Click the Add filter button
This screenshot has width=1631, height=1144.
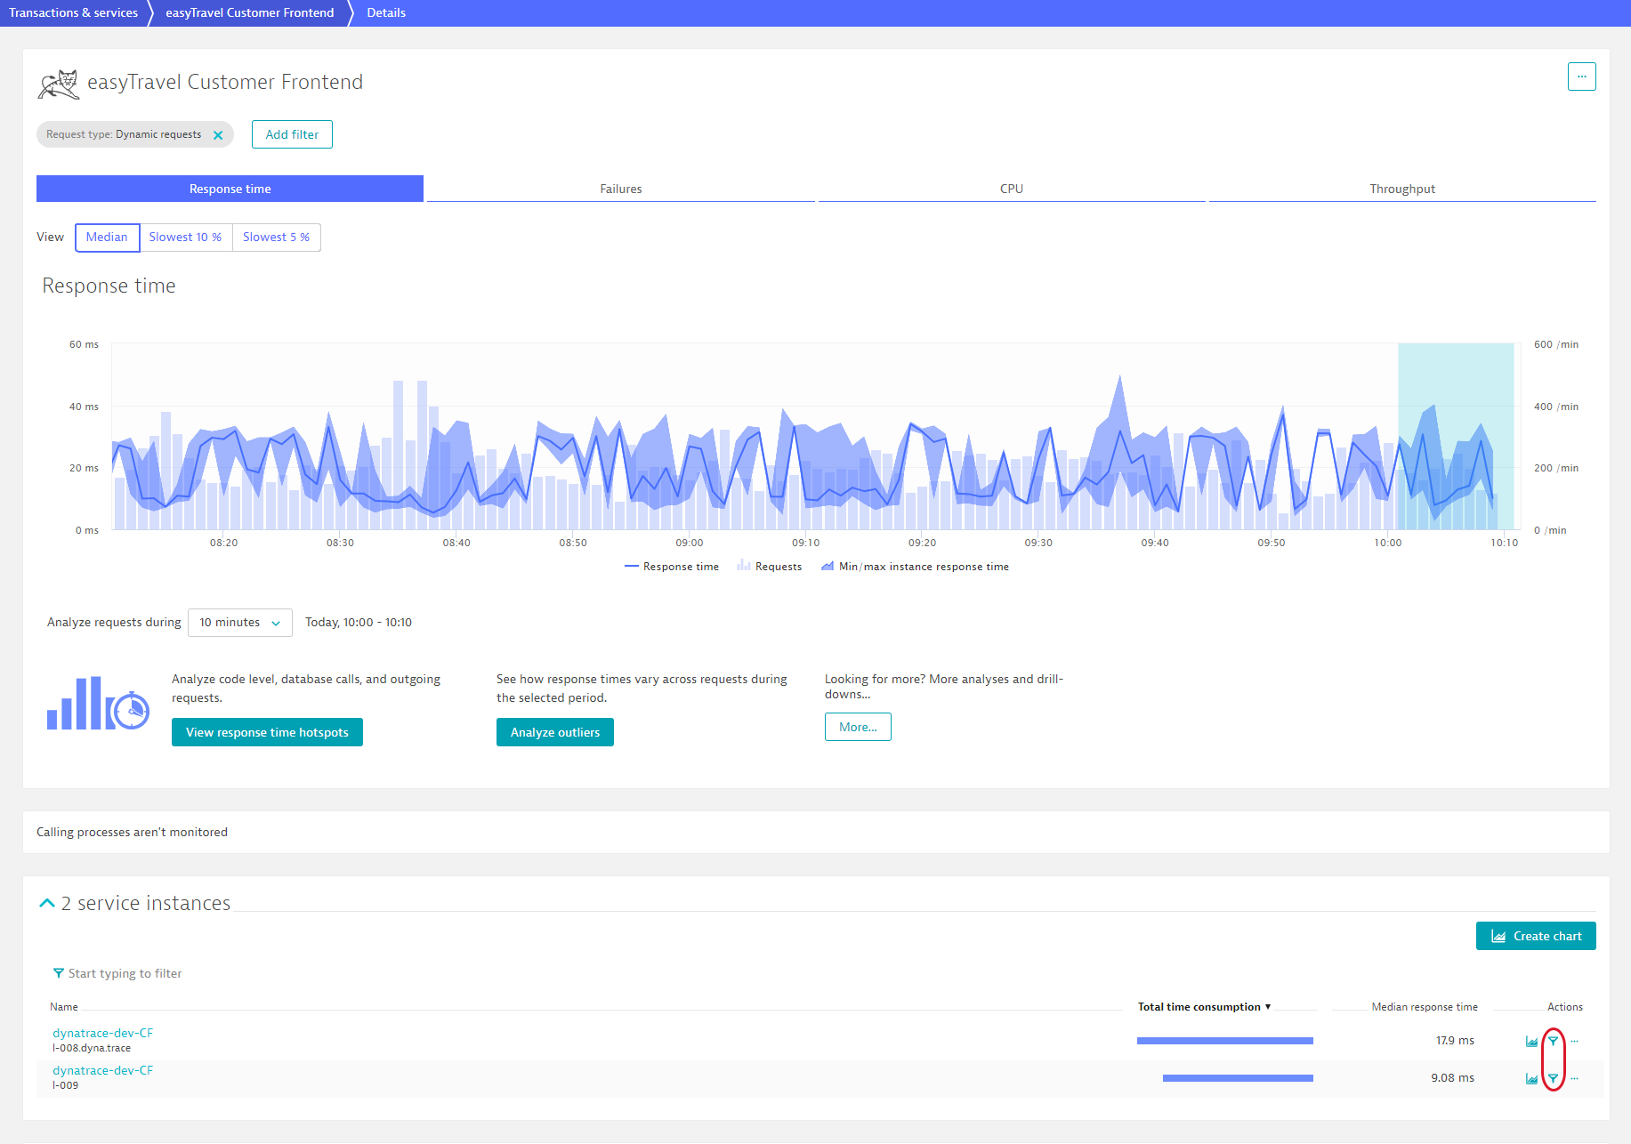click(292, 134)
